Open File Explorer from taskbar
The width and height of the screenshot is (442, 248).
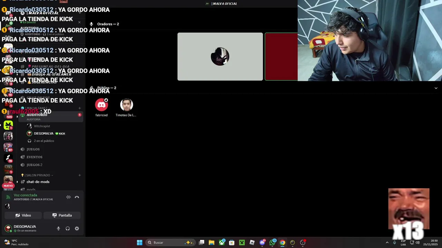point(212,242)
